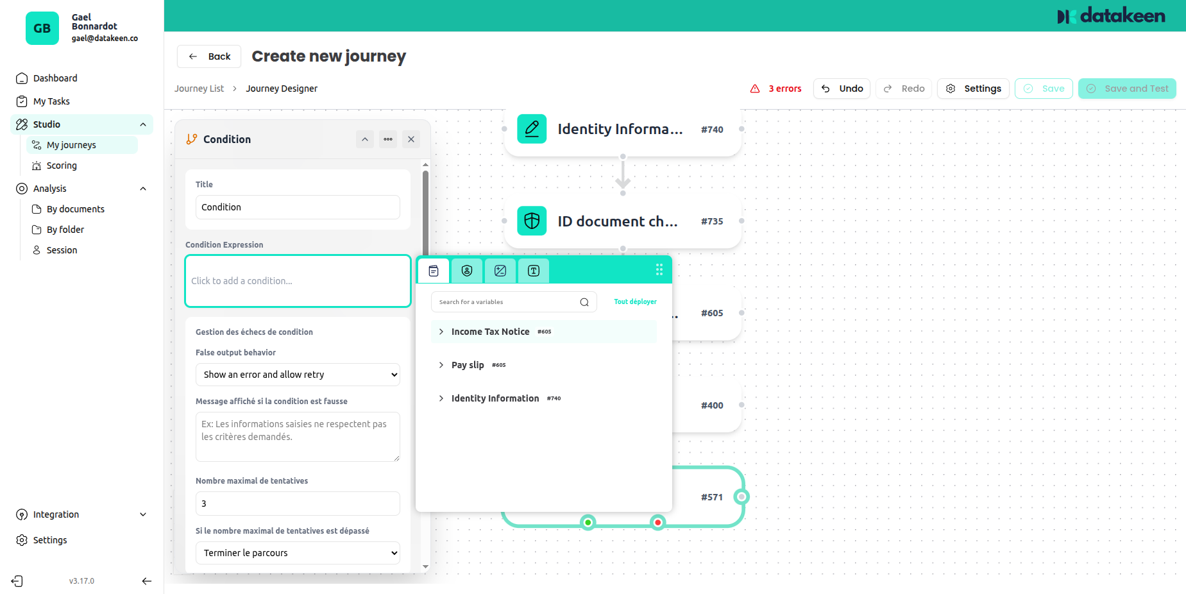The width and height of the screenshot is (1186, 594).
Task: Close the Condition panel
Action: [411, 139]
